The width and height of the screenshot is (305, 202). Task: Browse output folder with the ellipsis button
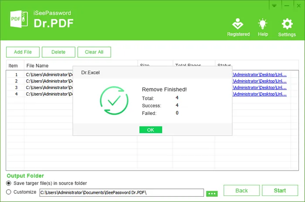coord(212,193)
